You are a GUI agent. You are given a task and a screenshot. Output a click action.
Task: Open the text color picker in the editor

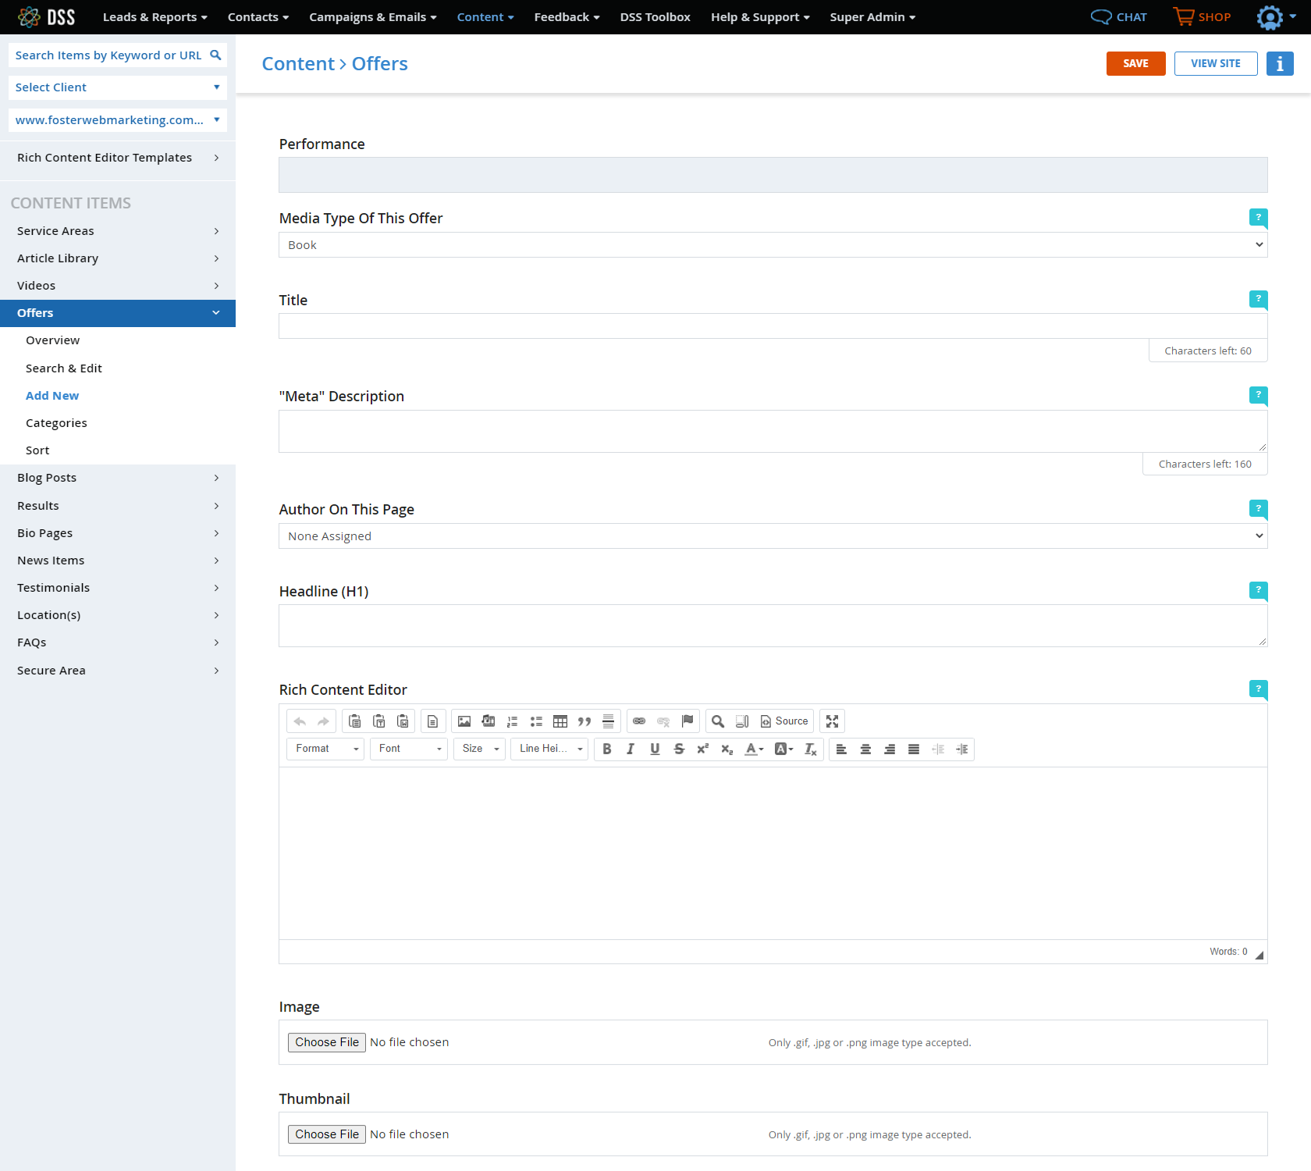coord(751,749)
